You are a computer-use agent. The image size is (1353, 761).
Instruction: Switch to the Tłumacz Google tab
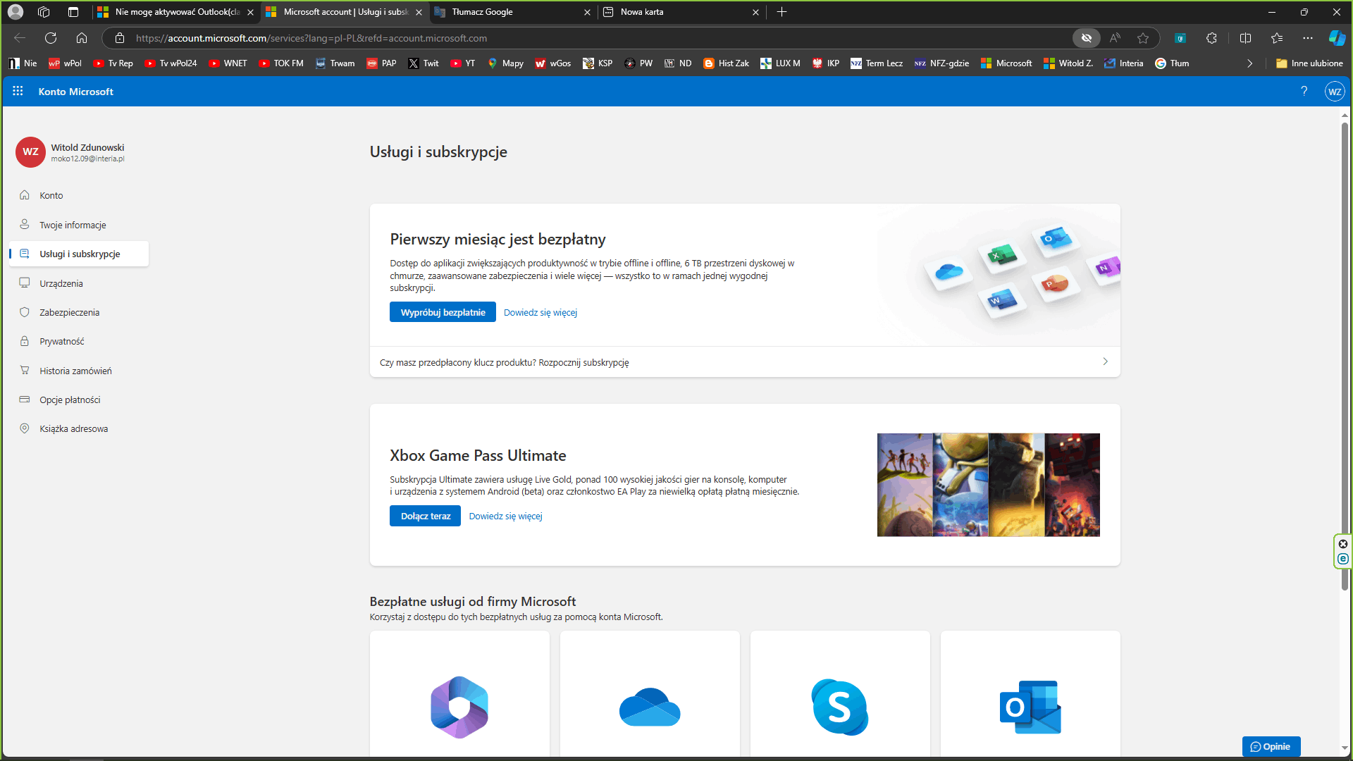(512, 12)
